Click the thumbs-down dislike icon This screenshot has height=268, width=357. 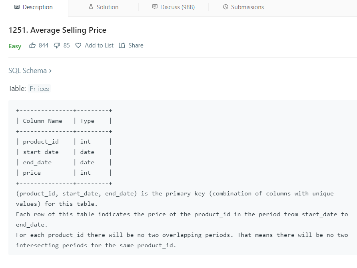pyautogui.click(x=57, y=45)
